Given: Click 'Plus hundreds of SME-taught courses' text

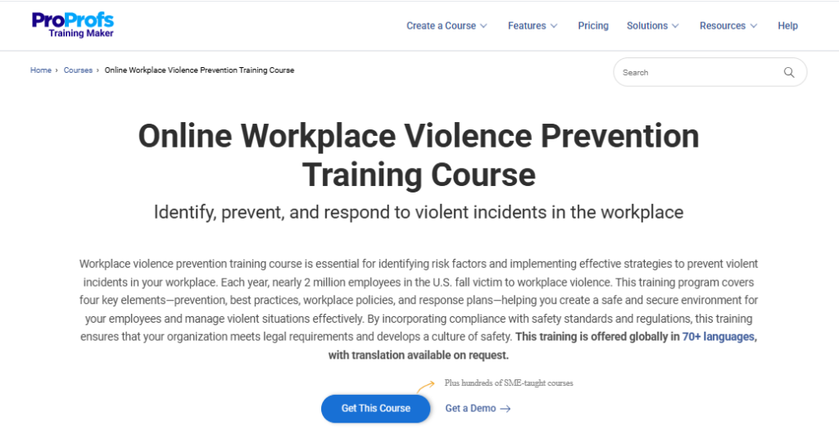Looking at the screenshot, I should coord(508,383).
